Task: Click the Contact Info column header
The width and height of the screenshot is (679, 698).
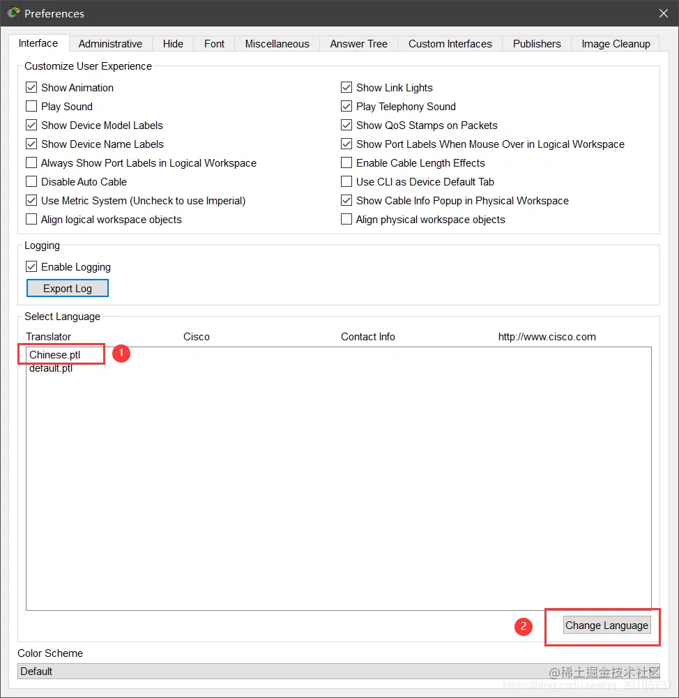Action: 368,337
